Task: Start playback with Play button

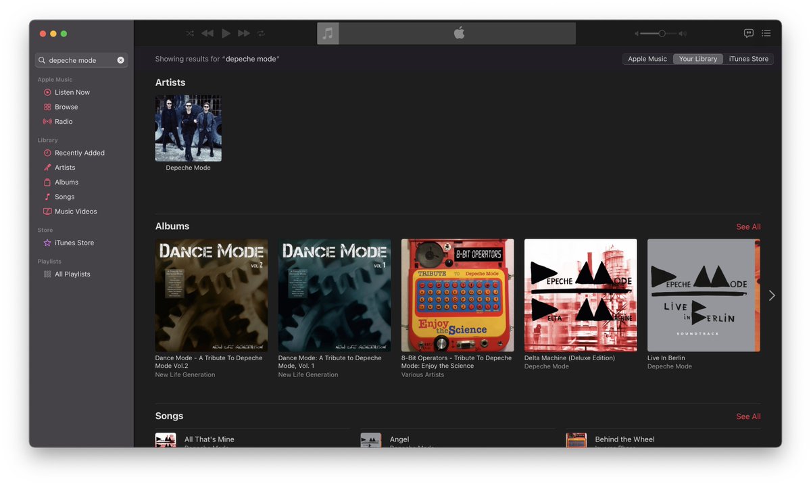Action: [x=226, y=33]
